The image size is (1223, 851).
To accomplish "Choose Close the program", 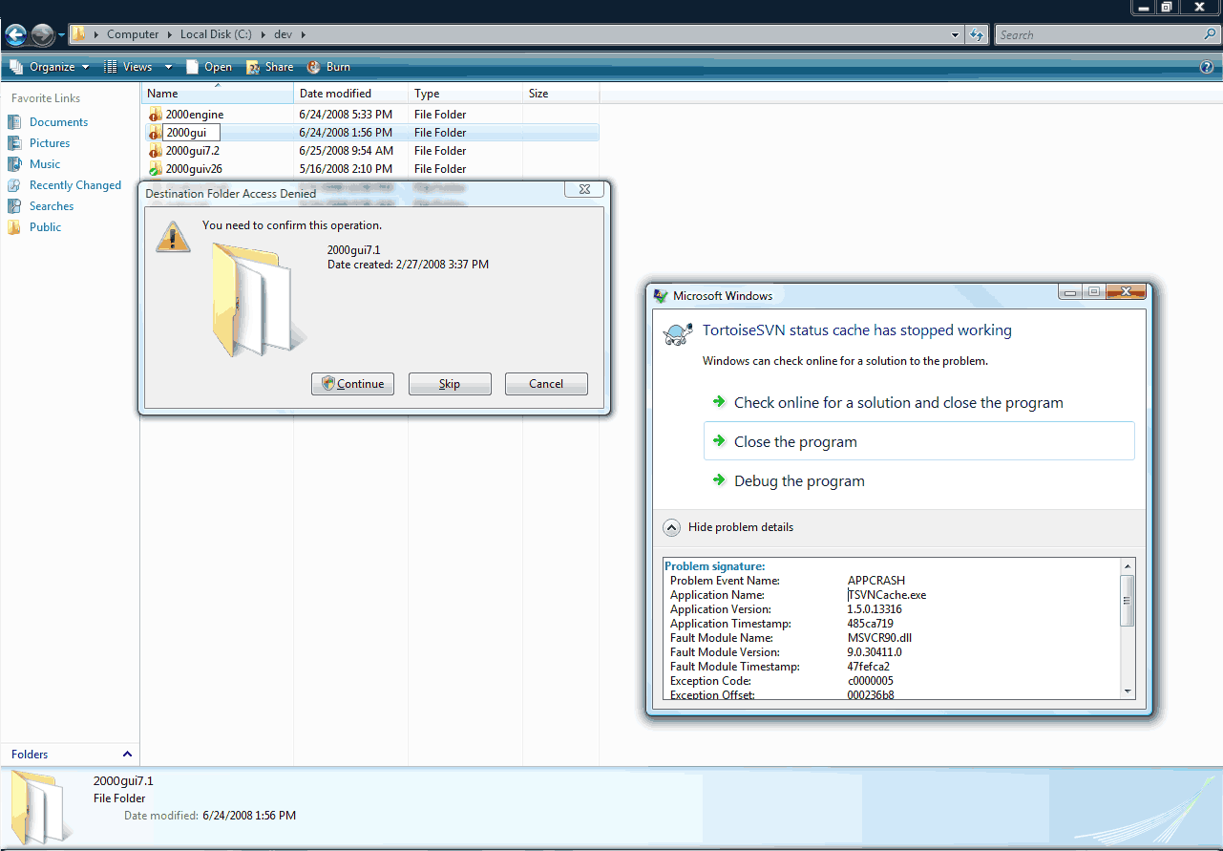I will [x=919, y=441].
